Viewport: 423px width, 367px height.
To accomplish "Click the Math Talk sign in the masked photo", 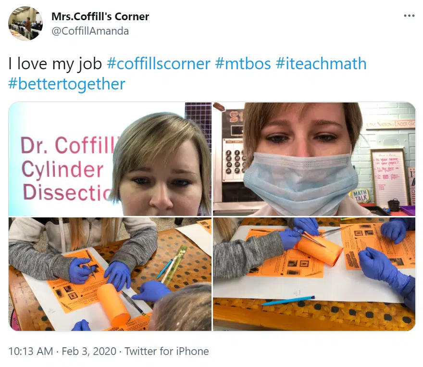I will (360, 196).
